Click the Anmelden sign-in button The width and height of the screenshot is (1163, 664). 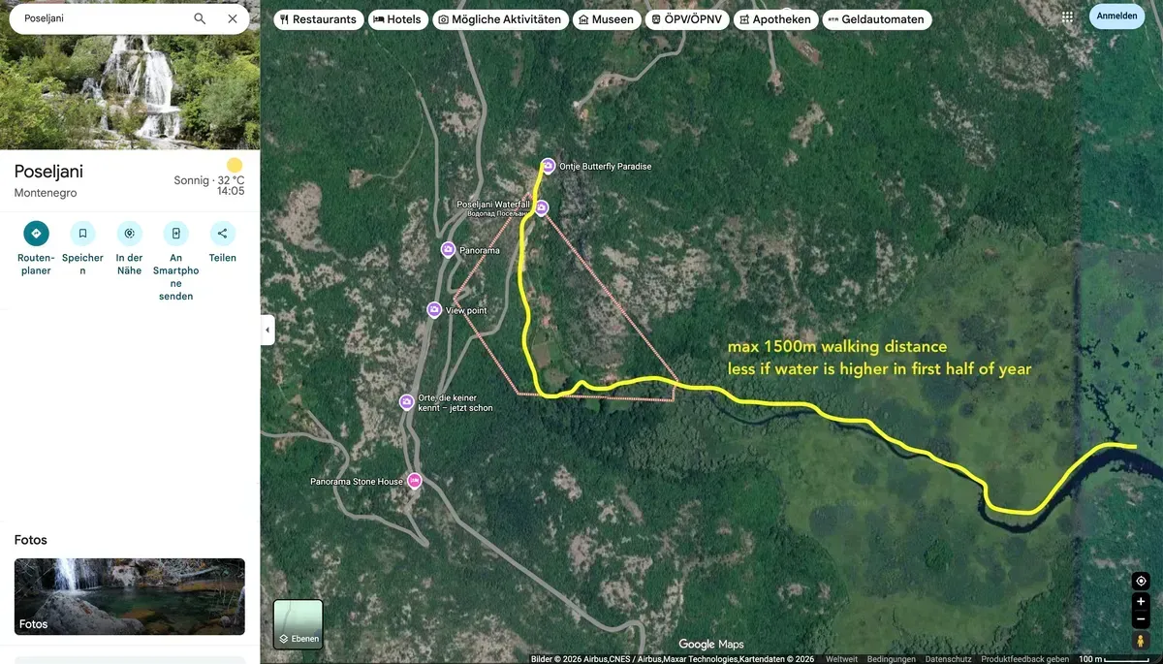click(x=1116, y=16)
